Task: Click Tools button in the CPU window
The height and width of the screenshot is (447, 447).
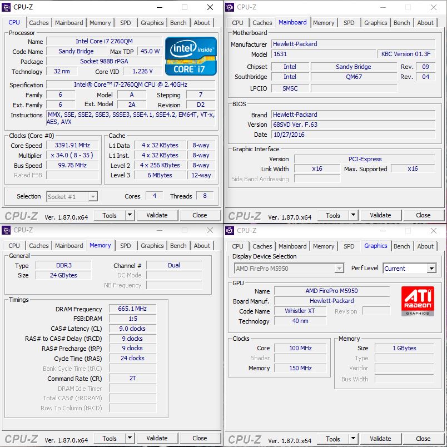Action: pyautogui.click(x=110, y=216)
